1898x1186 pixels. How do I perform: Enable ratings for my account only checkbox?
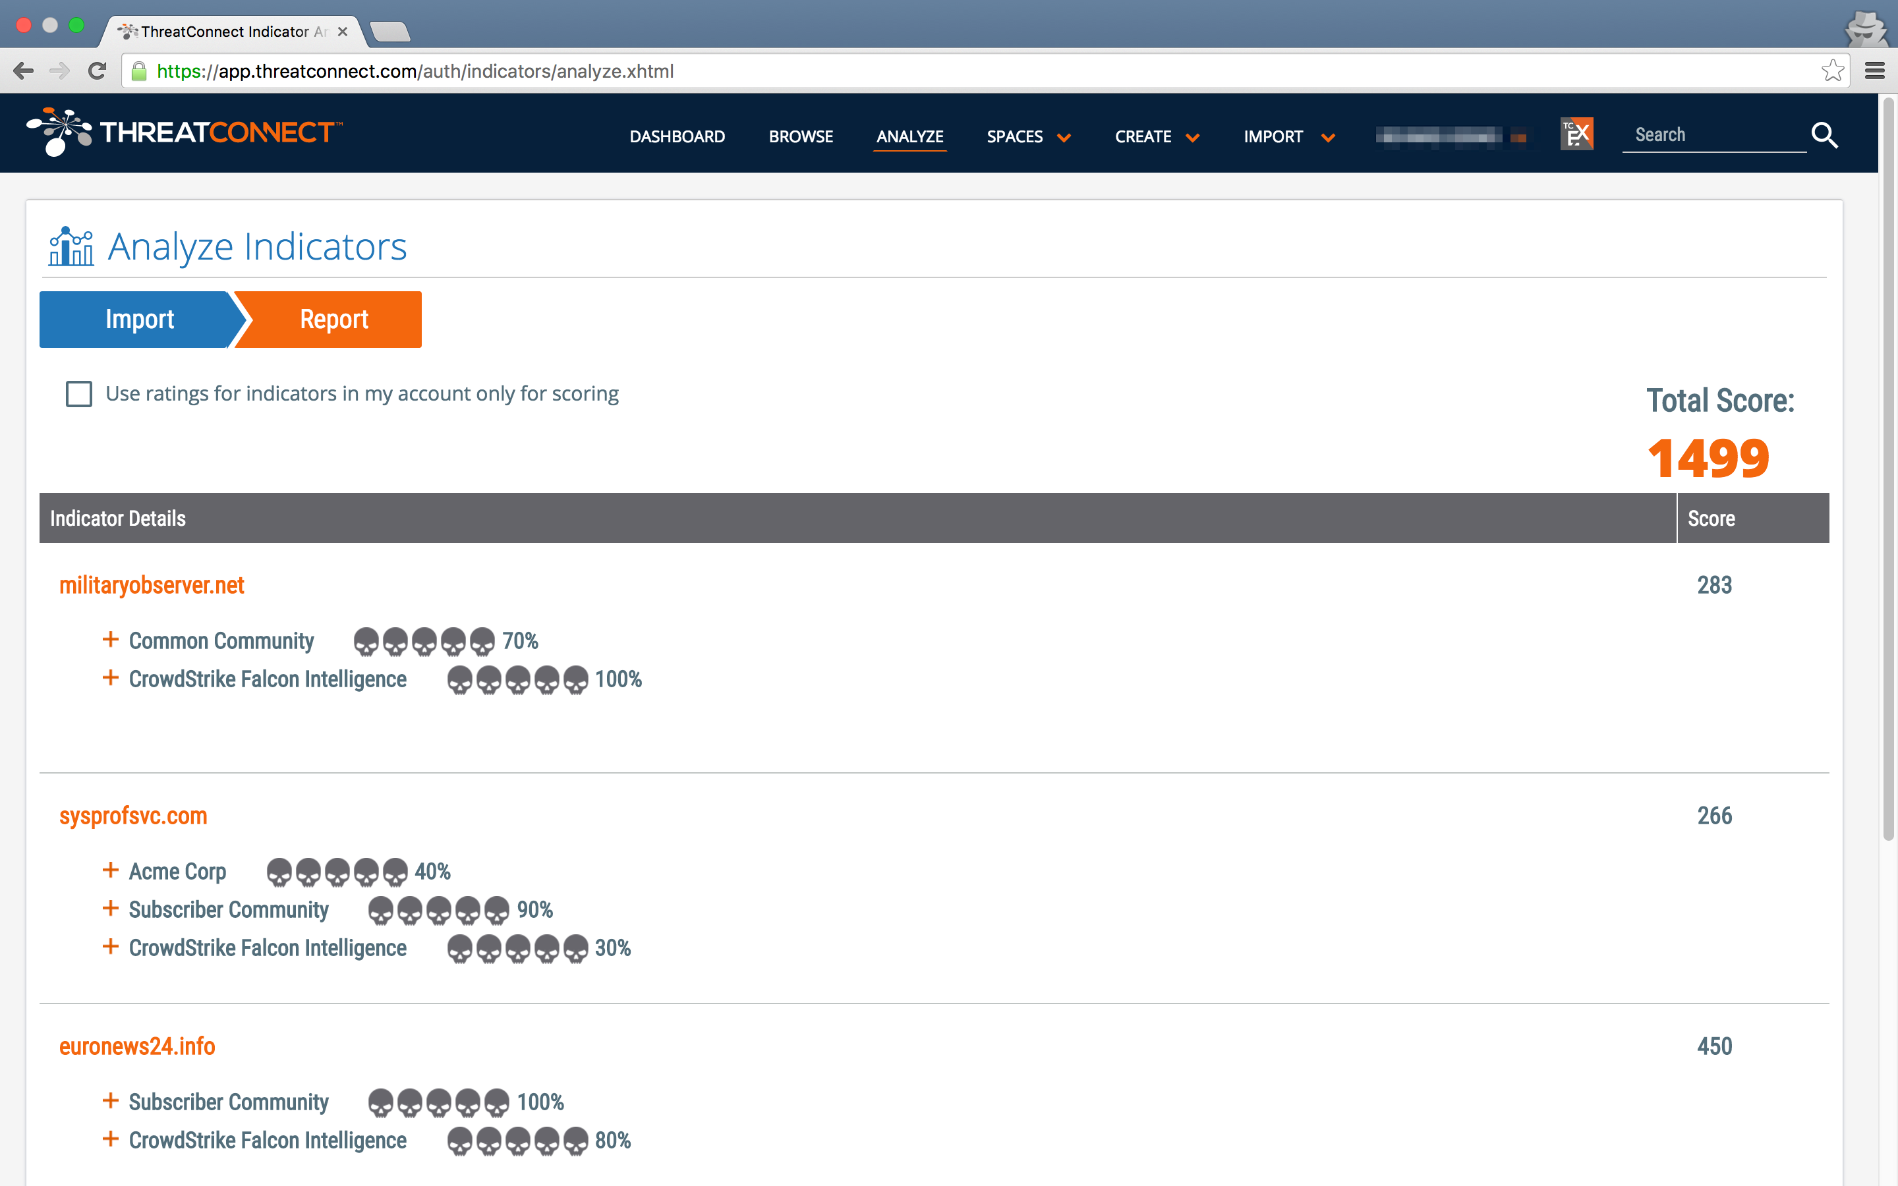[x=78, y=394]
